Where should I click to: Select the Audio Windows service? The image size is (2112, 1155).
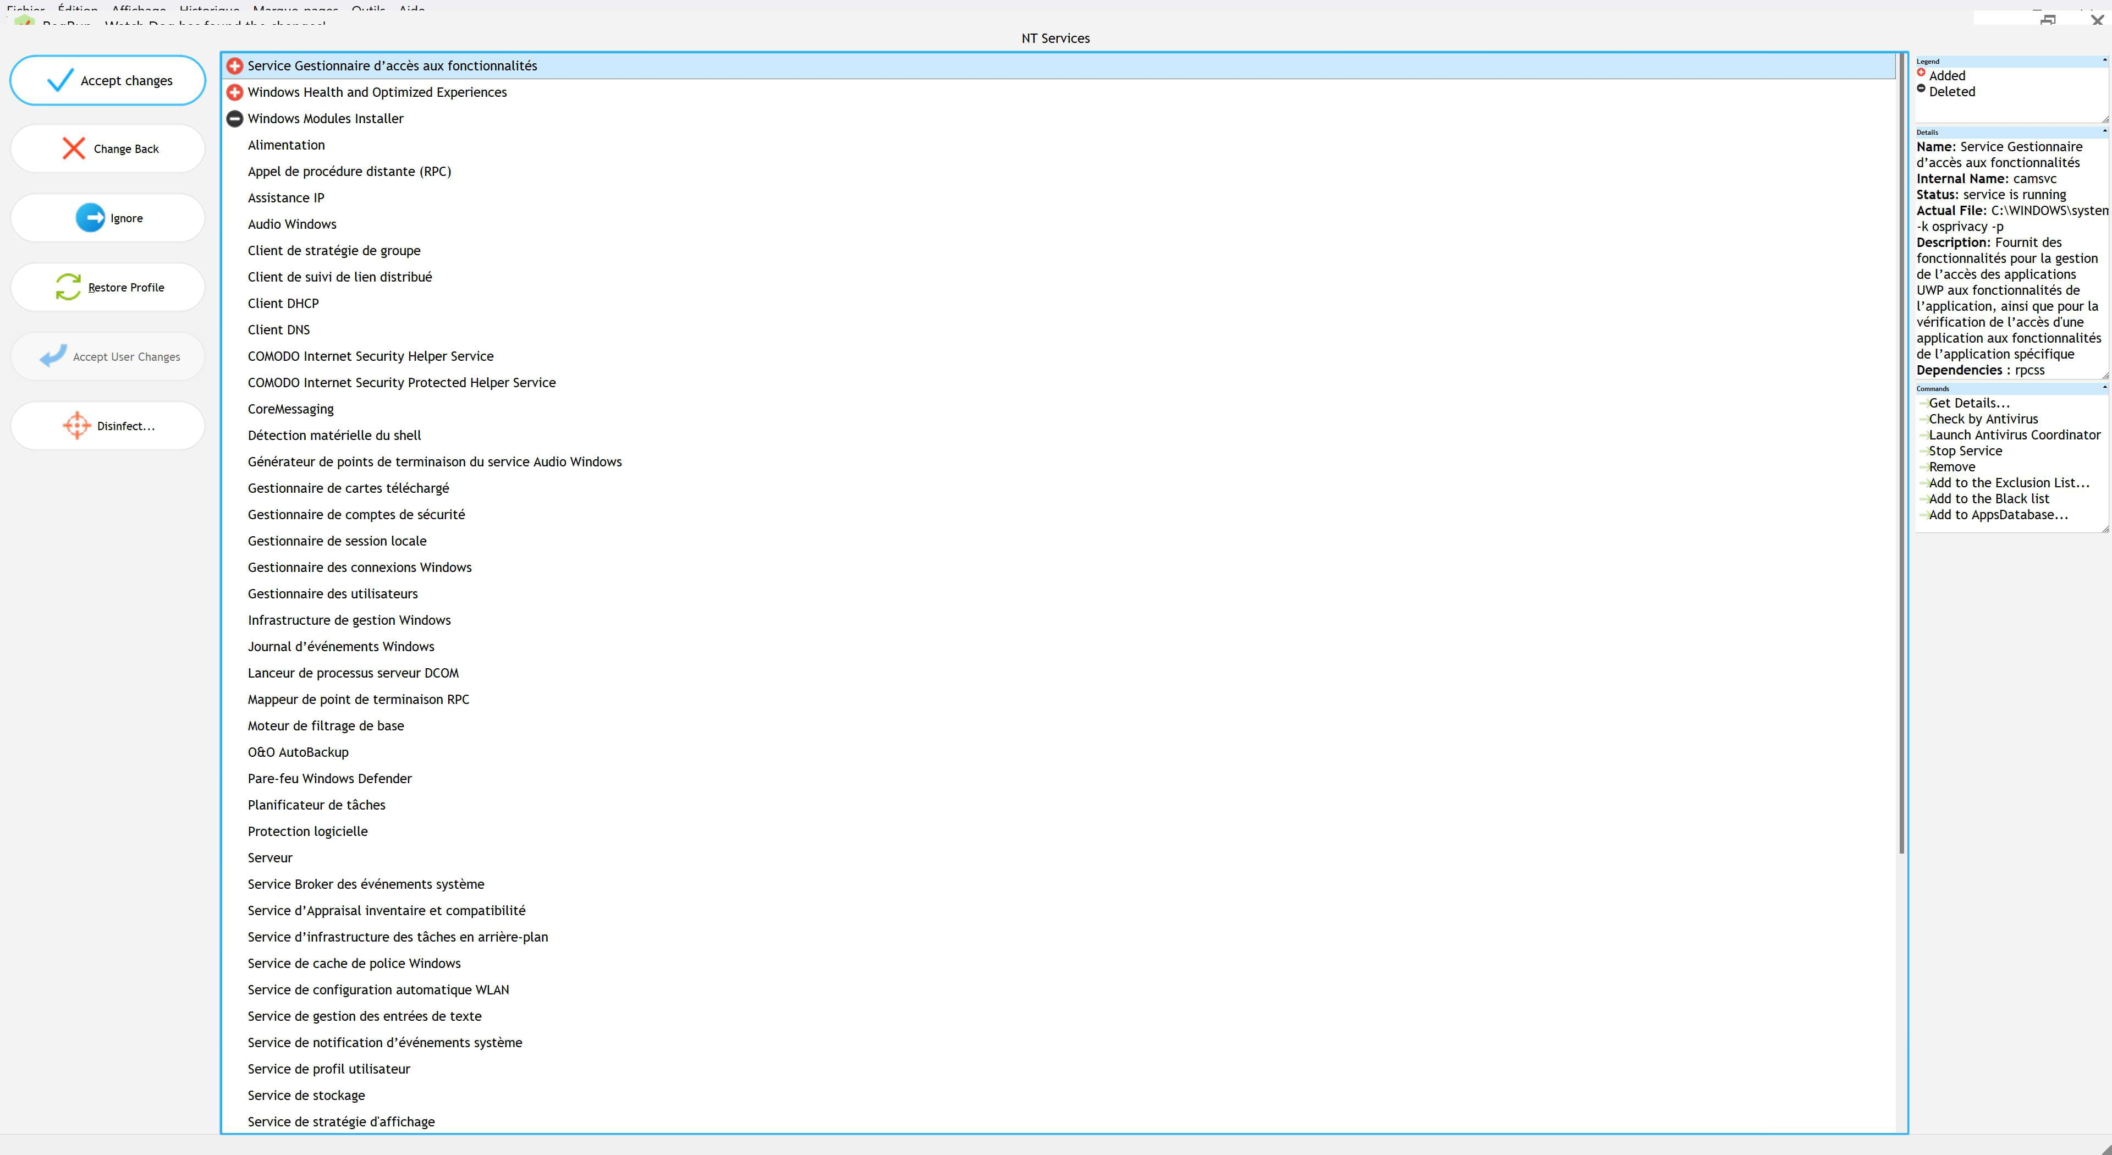(292, 224)
